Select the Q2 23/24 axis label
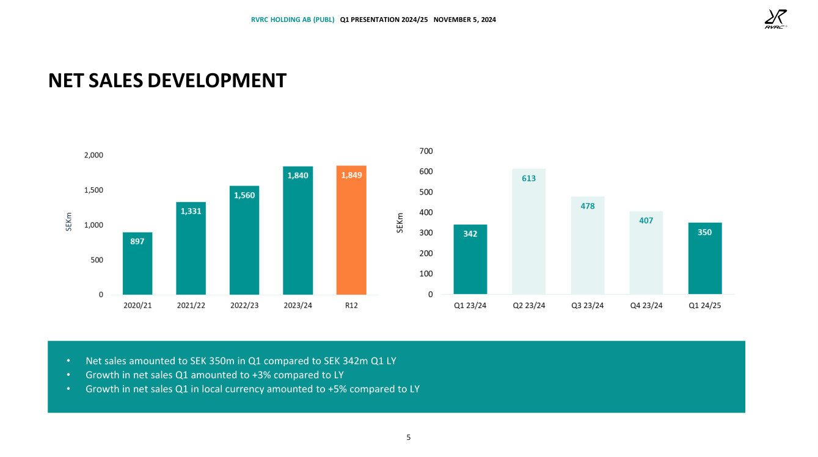Screen dimensions: 818x457 [528, 306]
